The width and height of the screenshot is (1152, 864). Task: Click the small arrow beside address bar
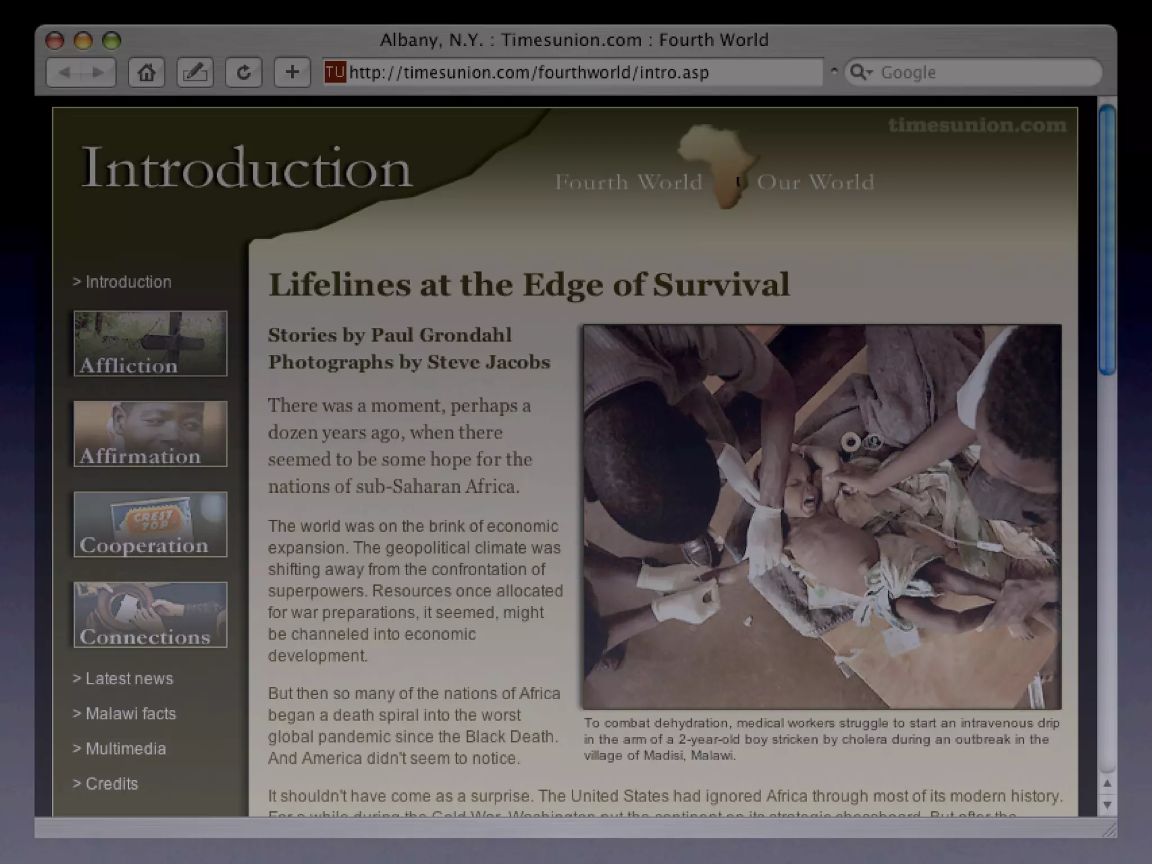834,71
